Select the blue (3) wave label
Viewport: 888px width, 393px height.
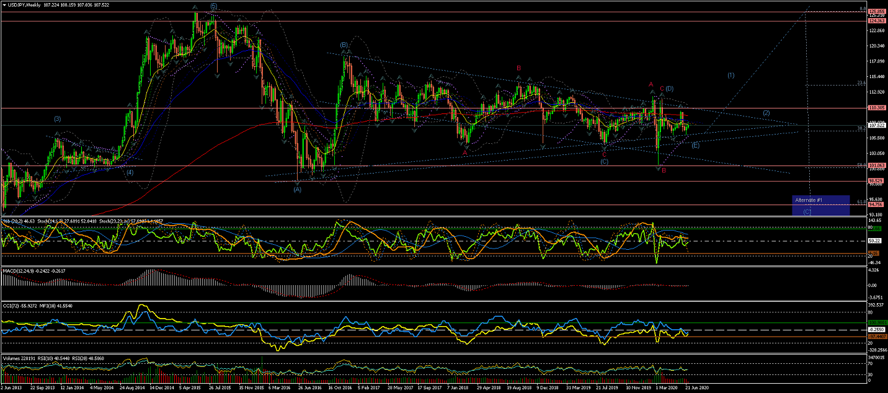click(x=57, y=118)
